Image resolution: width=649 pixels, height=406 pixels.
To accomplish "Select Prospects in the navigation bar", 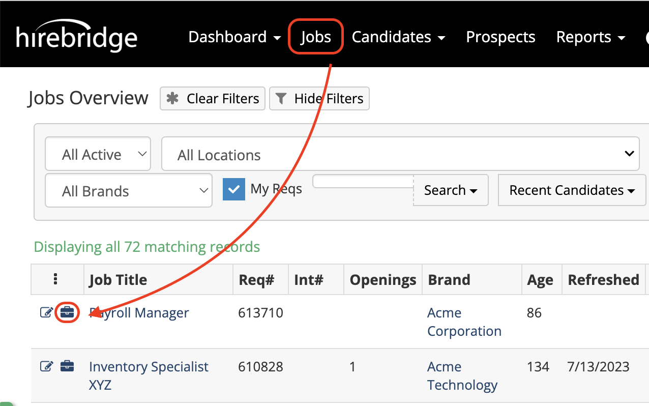I will click(500, 37).
